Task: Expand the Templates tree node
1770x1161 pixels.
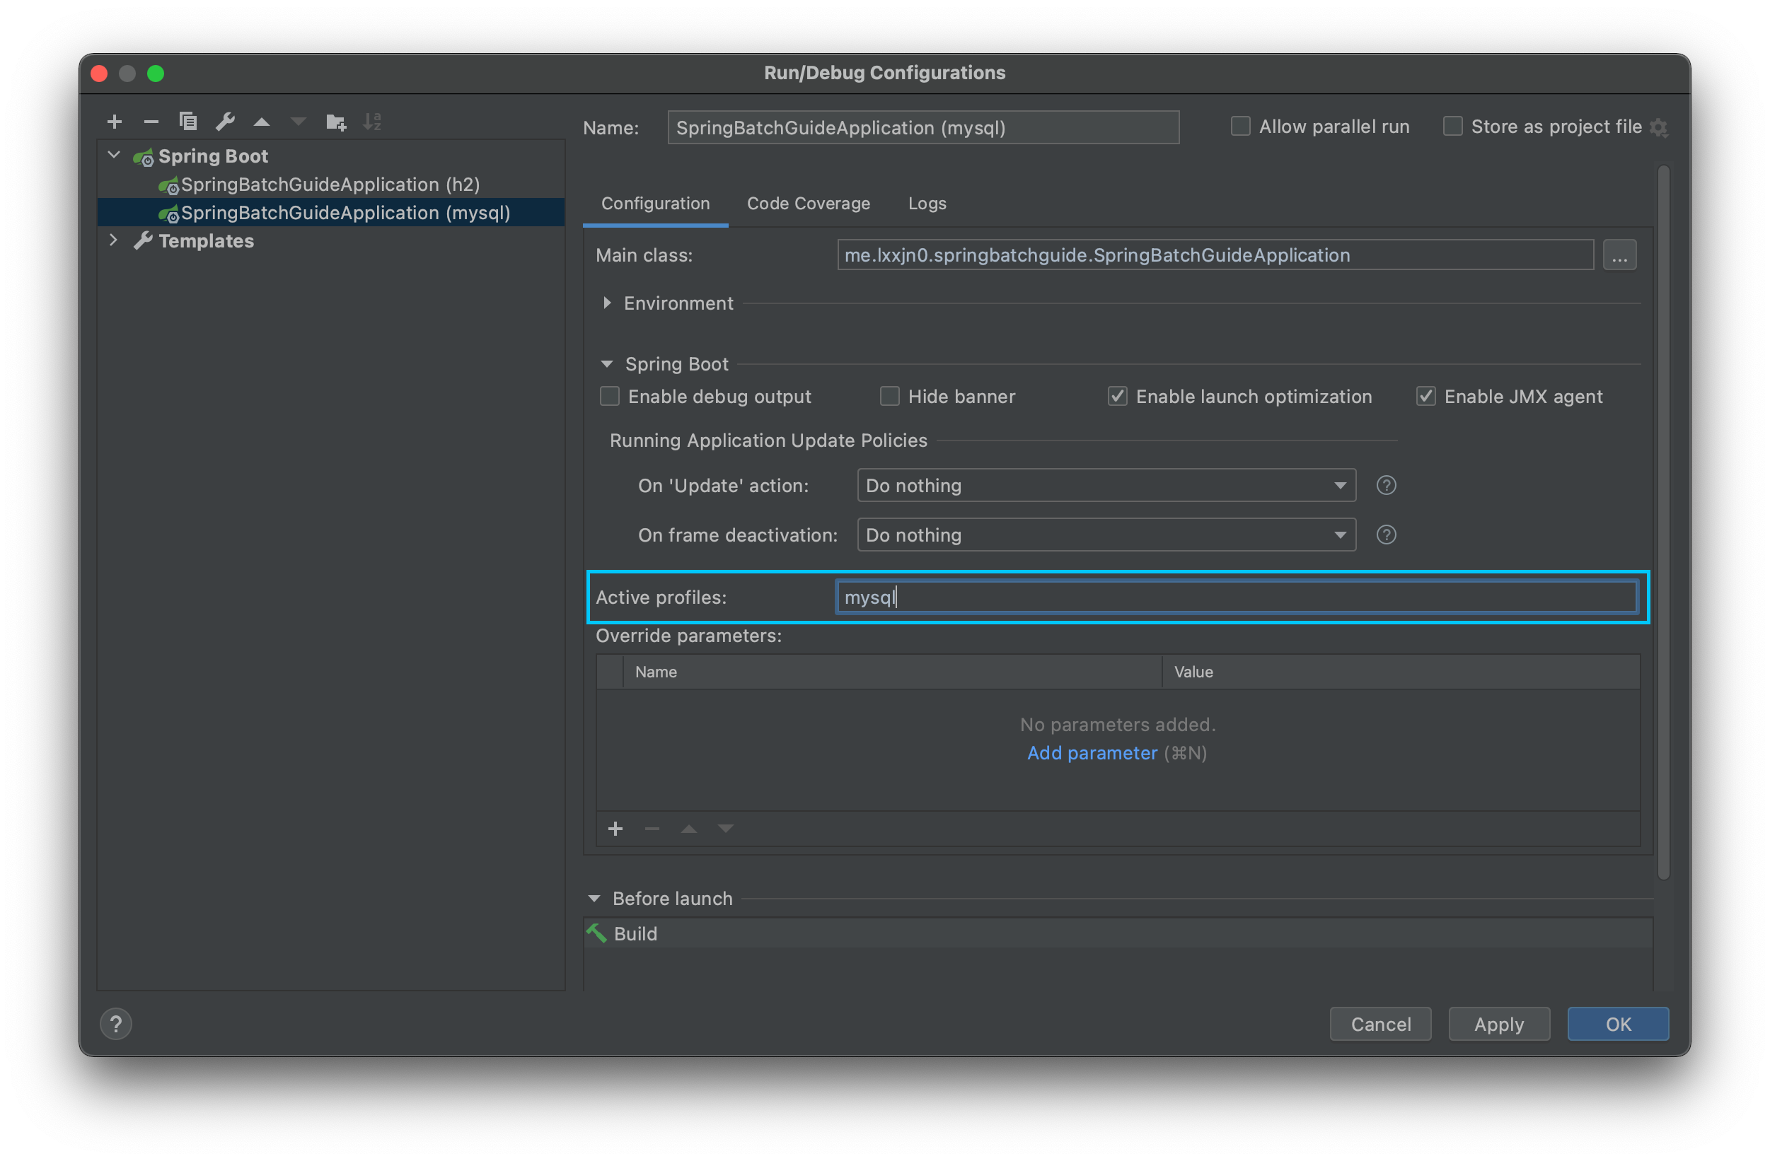Action: click(113, 240)
